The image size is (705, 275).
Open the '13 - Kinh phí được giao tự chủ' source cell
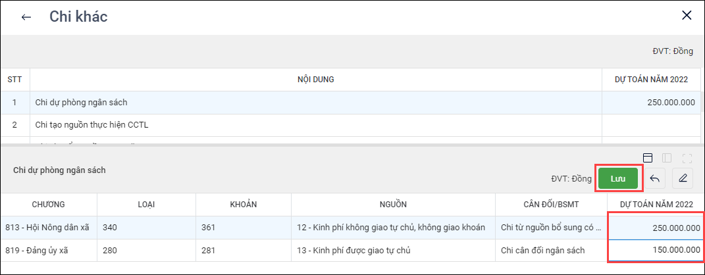tap(392, 250)
